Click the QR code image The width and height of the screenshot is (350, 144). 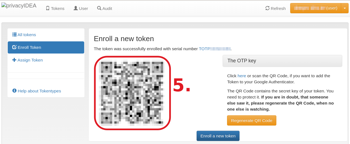[132, 92]
